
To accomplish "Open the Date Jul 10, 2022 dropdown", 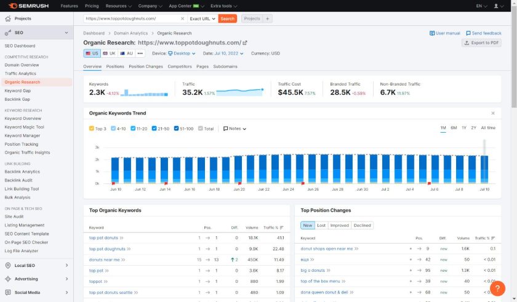I will [229, 54].
